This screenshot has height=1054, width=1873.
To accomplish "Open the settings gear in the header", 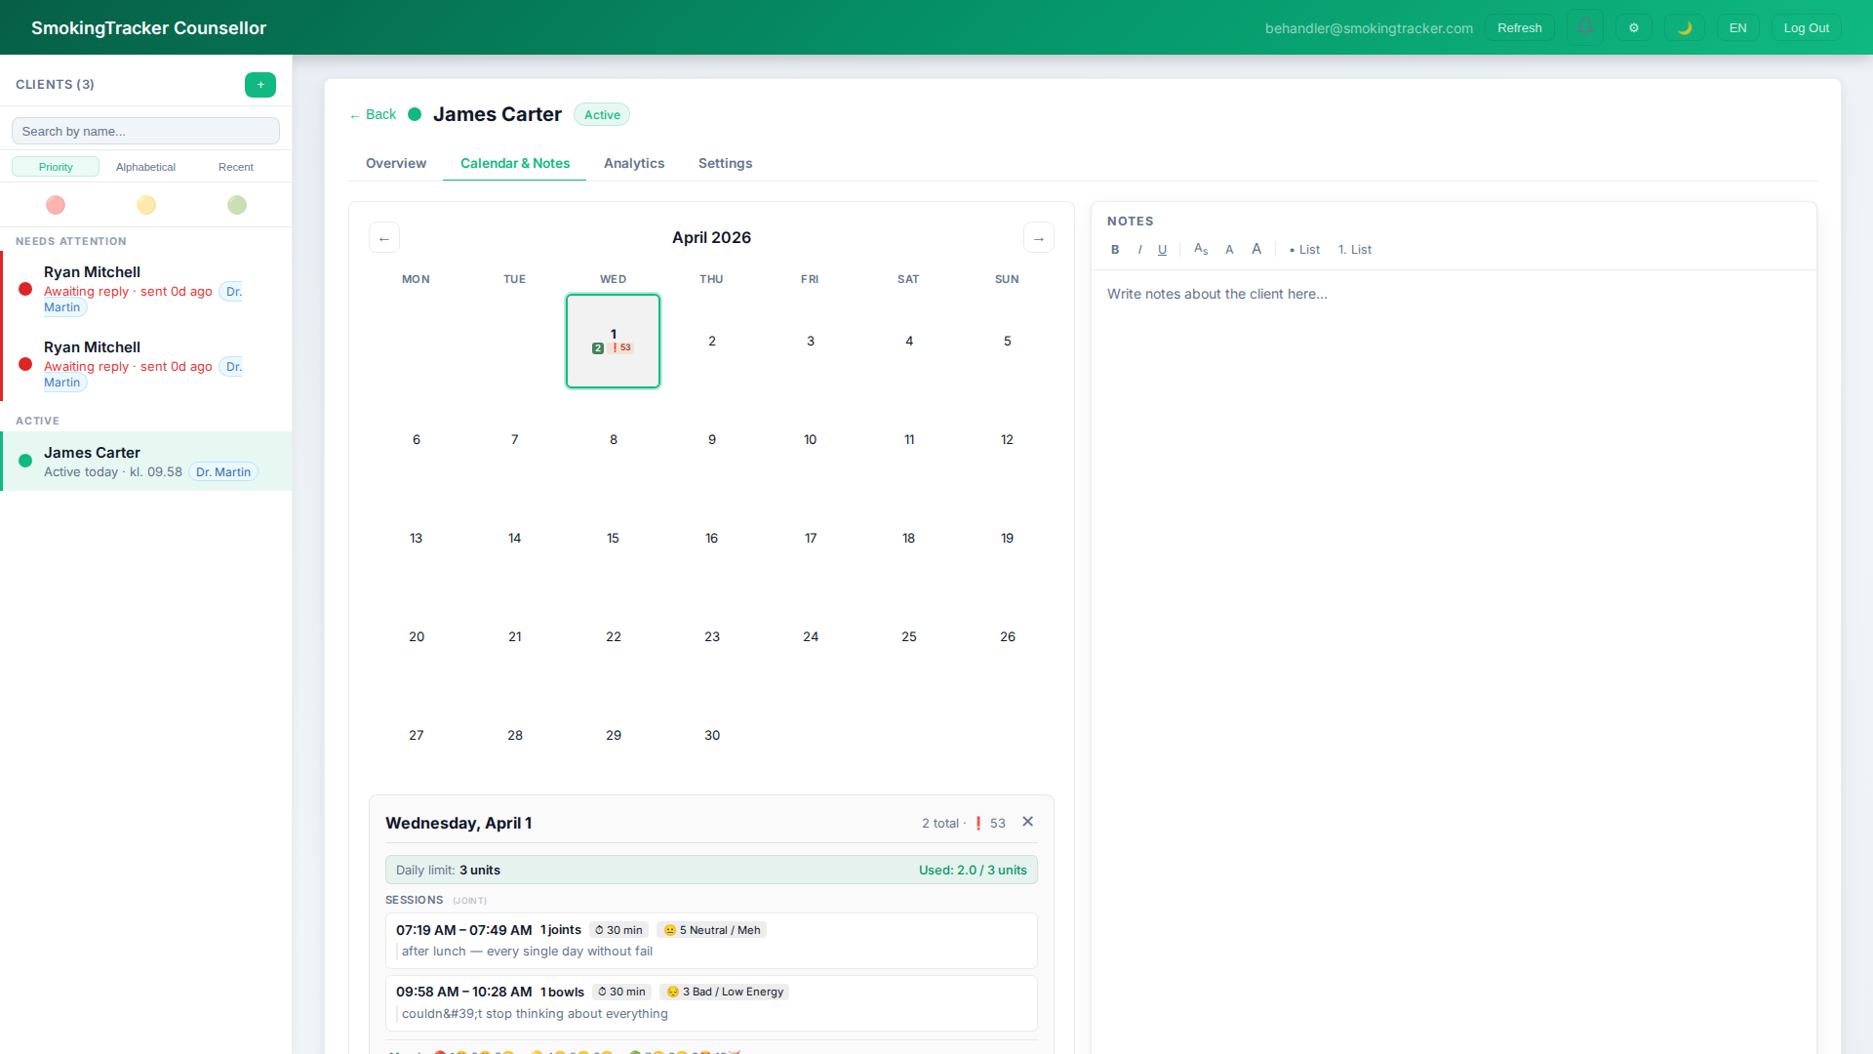I will [1634, 27].
